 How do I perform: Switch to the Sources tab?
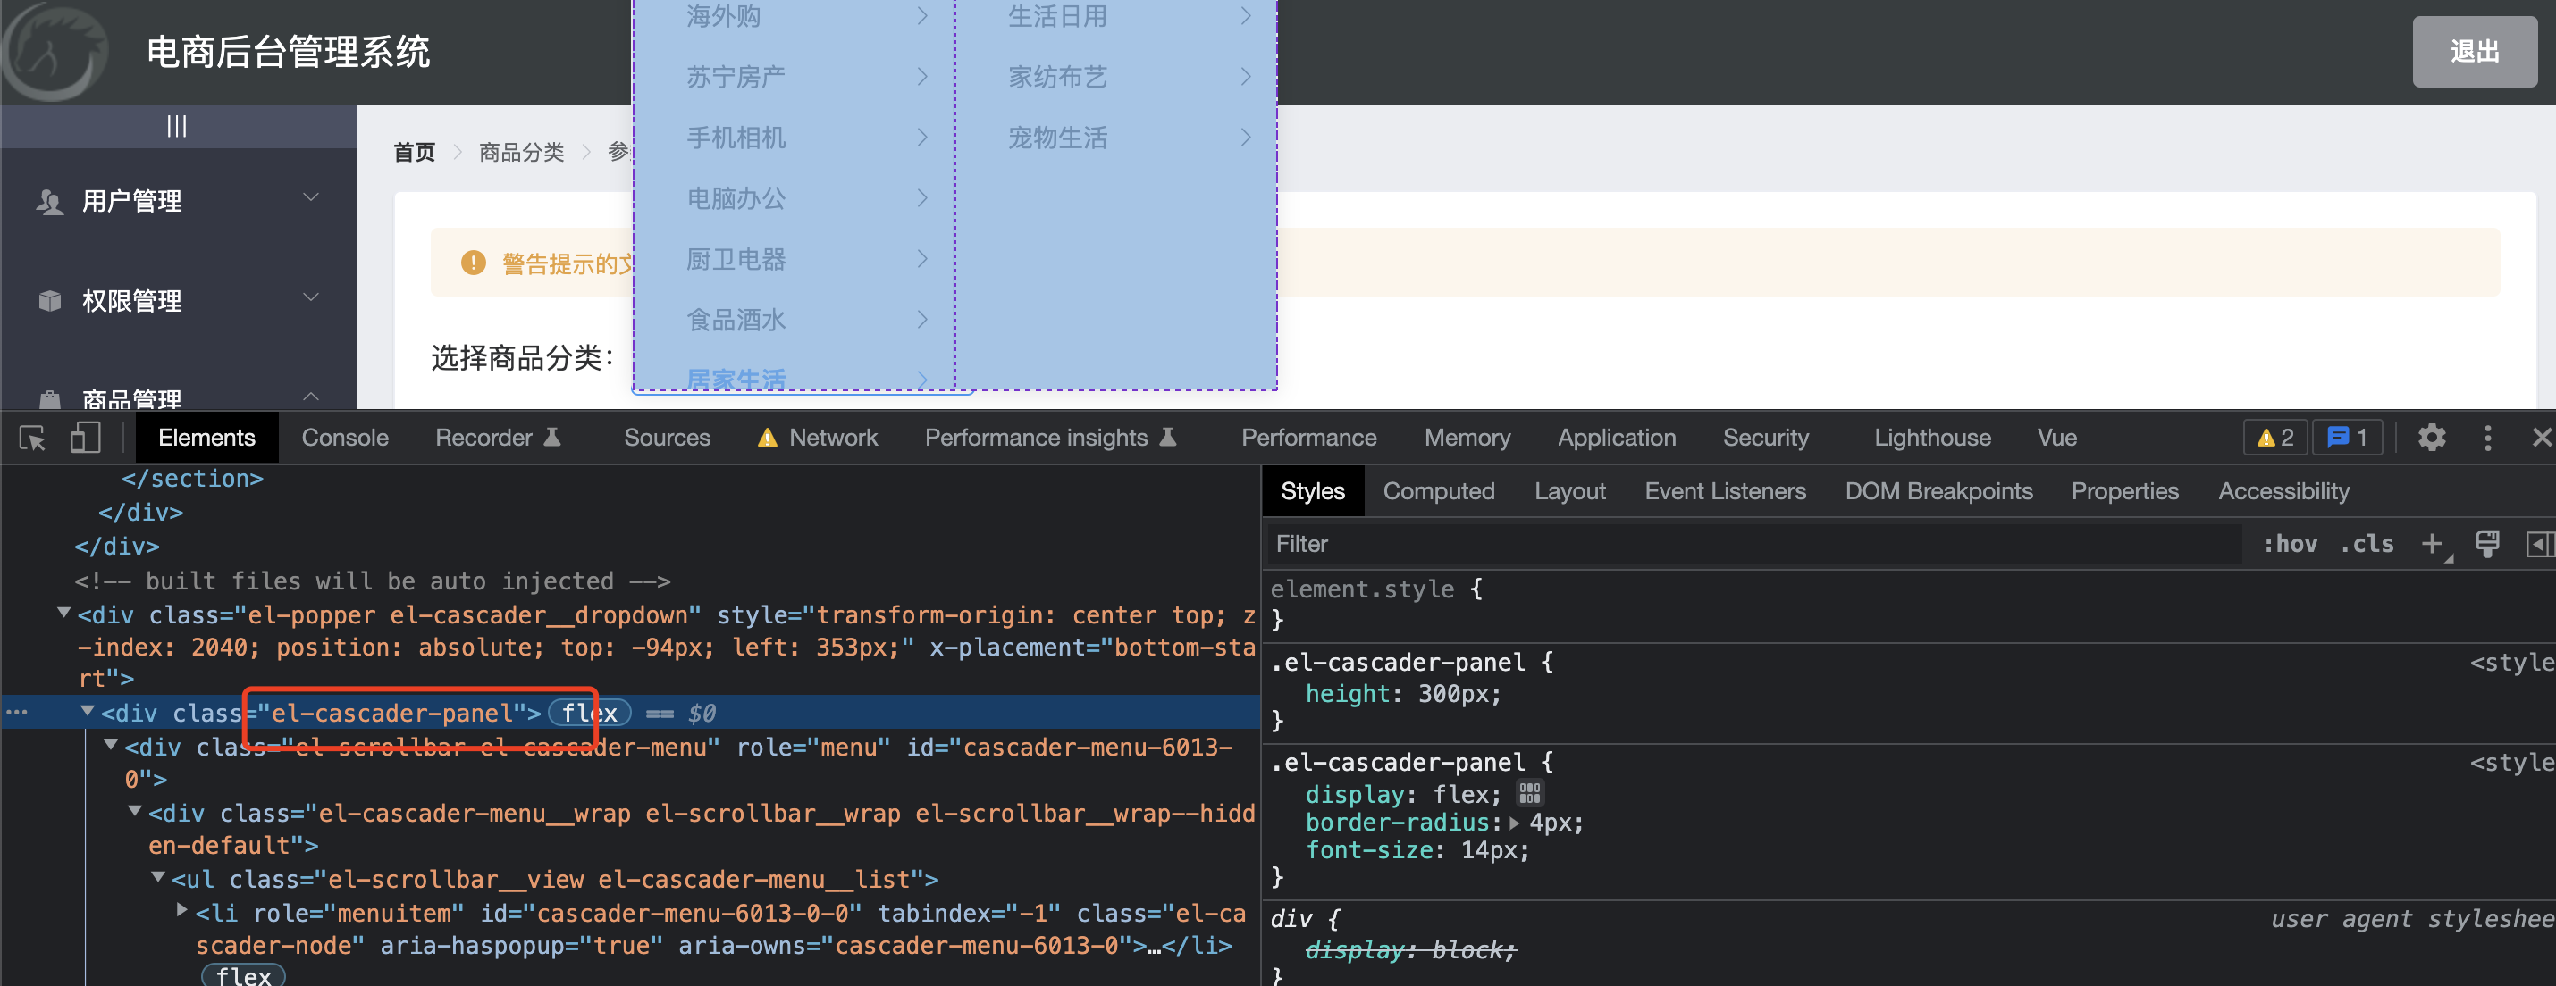tap(667, 438)
